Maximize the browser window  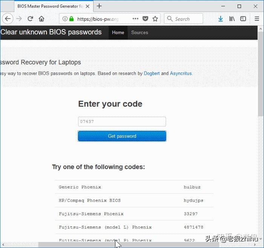[x=239, y=6]
